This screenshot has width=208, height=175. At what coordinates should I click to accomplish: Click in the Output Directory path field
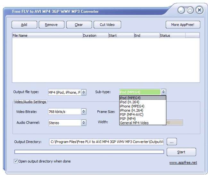tap(106, 142)
